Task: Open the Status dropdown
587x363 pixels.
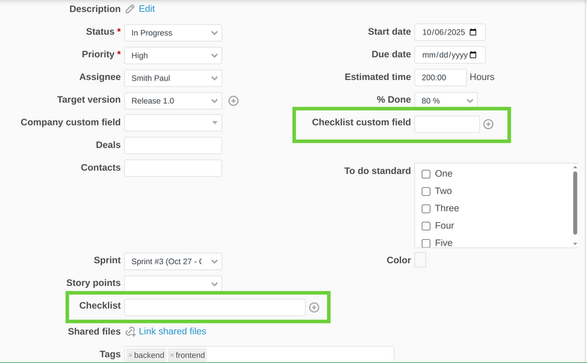Action: [x=173, y=33]
